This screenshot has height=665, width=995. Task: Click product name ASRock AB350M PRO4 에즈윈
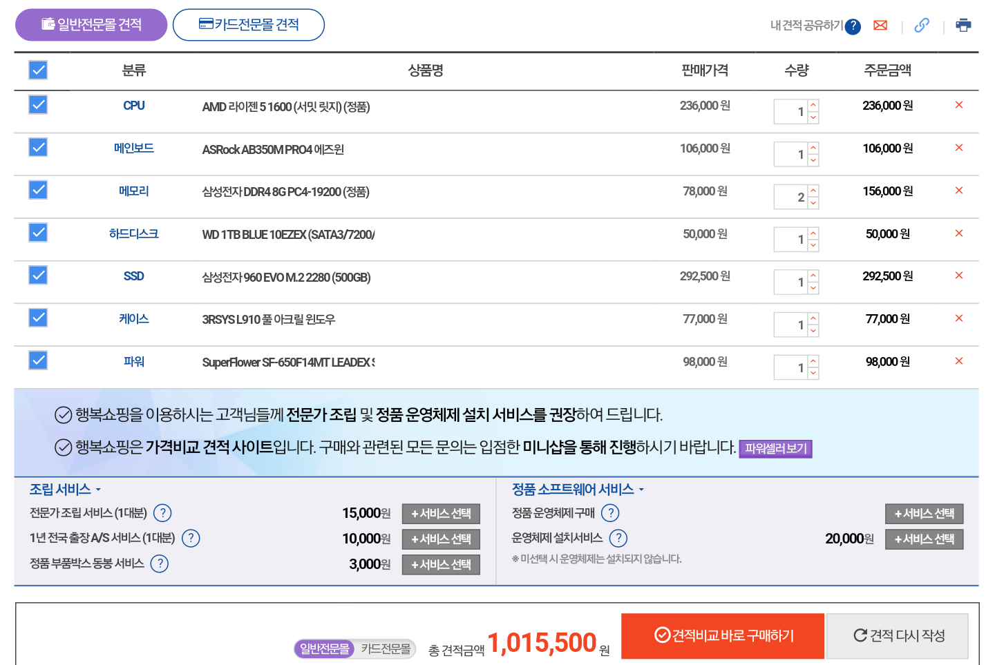tap(273, 150)
